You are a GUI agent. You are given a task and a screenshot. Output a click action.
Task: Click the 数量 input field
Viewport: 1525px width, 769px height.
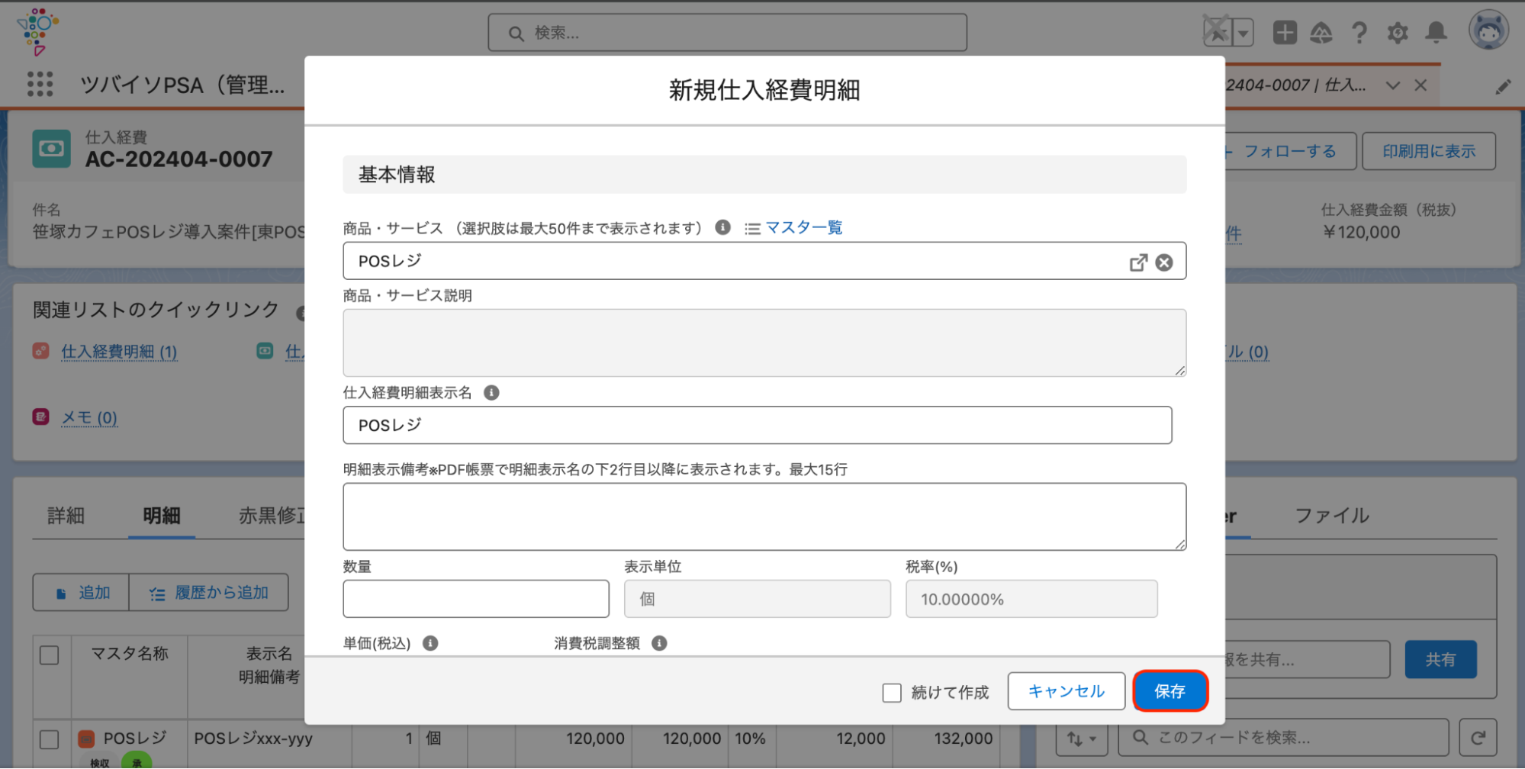pyautogui.click(x=476, y=599)
